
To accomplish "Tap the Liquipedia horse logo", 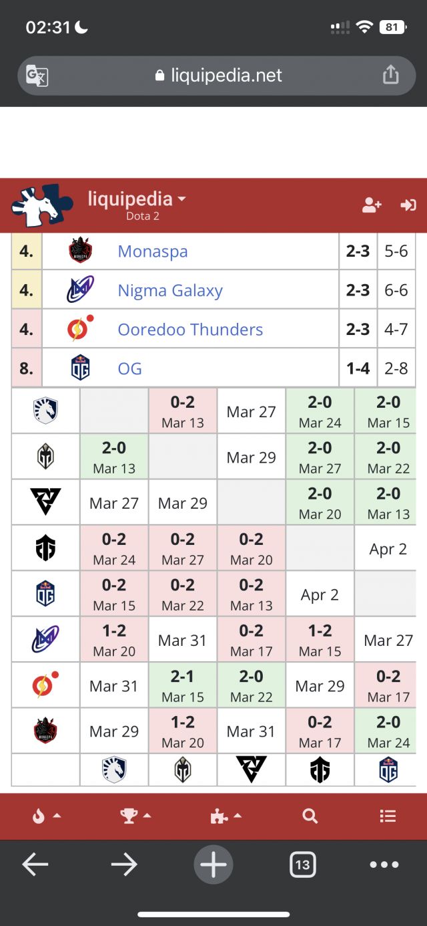I will pyautogui.click(x=42, y=205).
